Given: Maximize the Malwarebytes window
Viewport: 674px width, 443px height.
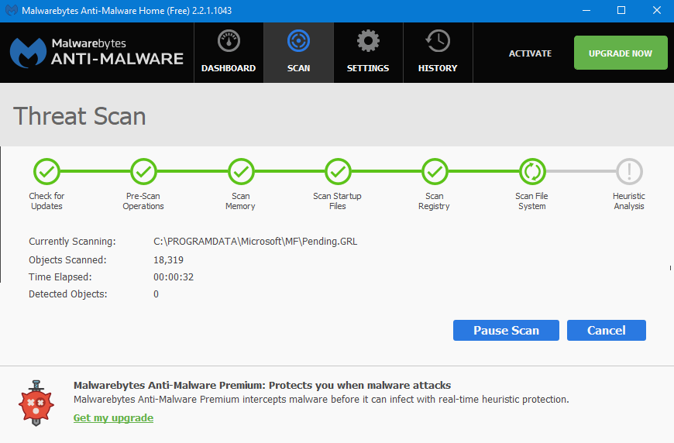Looking at the screenshot, I should (621, 10).
